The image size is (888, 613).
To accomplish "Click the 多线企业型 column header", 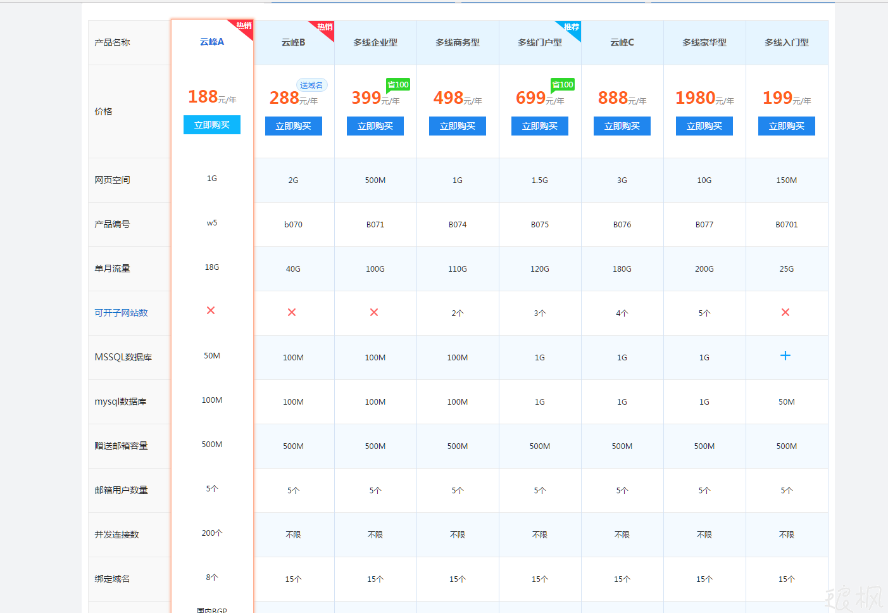I will (375, 42).
